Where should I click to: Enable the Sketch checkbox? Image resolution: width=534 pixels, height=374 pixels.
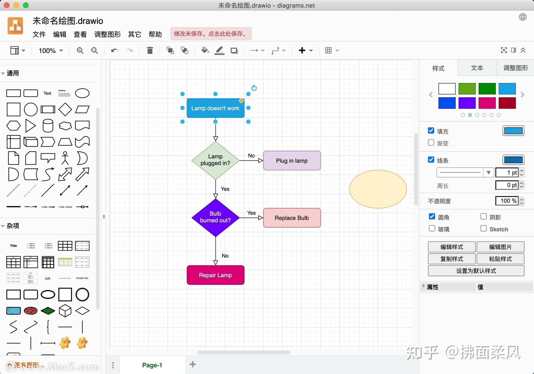point(484,229)
